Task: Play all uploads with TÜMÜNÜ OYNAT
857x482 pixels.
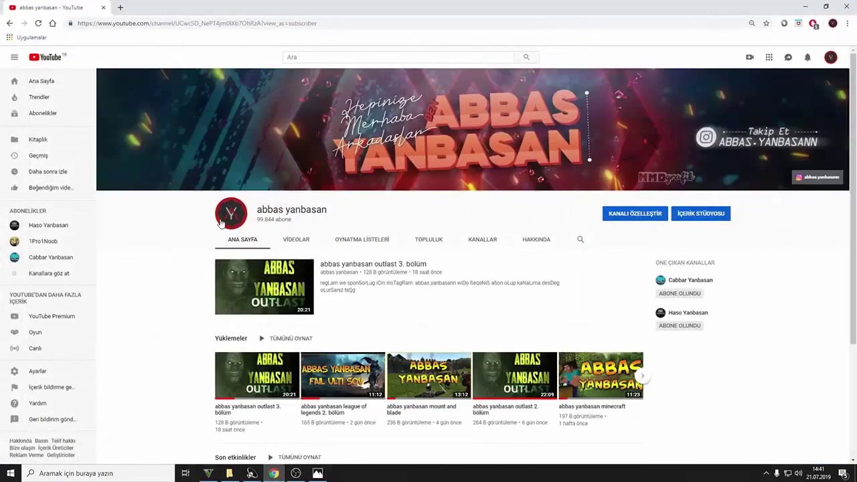Action: tap(286, 338)
